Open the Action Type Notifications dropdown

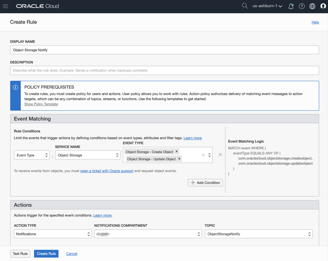pos(53,234)
